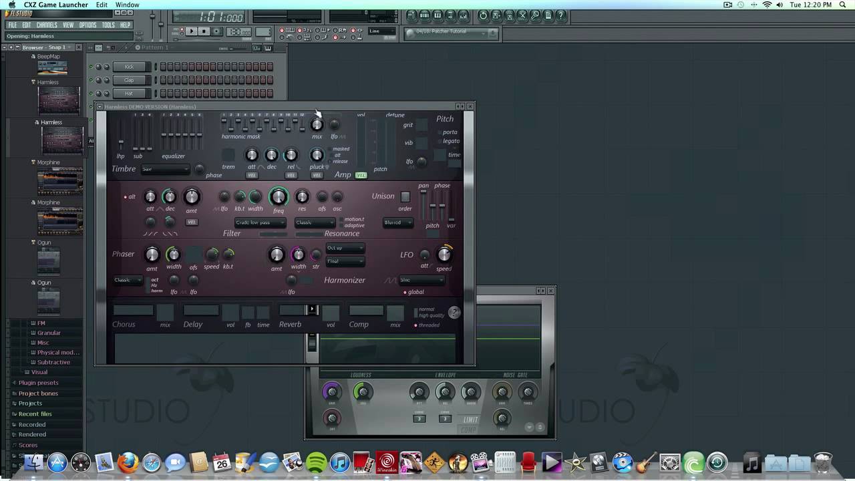Click the Wi-Fi icon in menu bar

tap(767, 5)
